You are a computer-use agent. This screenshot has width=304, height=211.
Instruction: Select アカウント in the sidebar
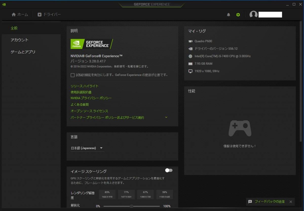click(x=31, y=40)
